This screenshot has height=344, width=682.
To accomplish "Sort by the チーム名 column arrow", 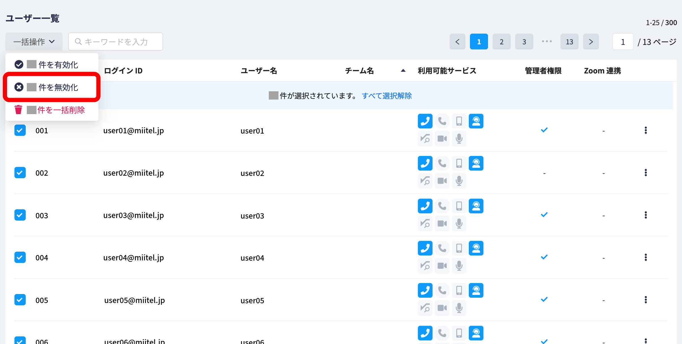I will (403, 71).
